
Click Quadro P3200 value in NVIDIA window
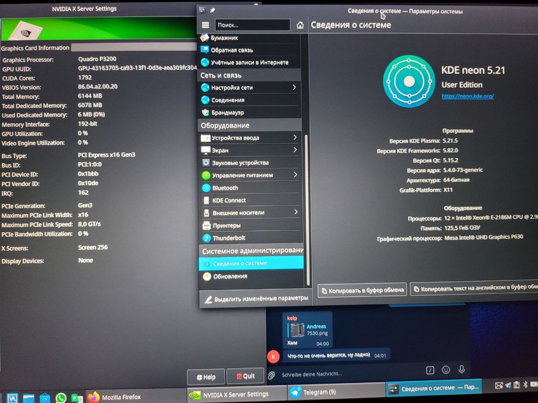97,59
